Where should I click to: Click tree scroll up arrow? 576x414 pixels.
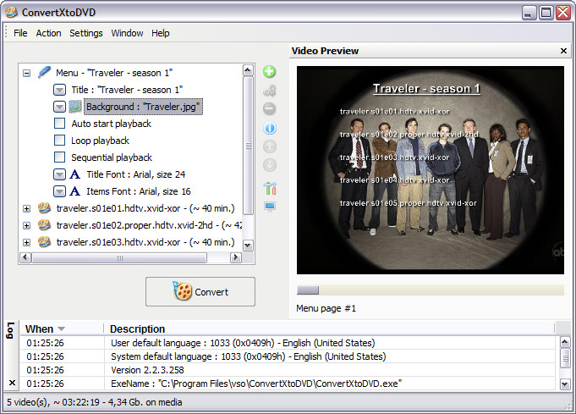coord(248,70)
